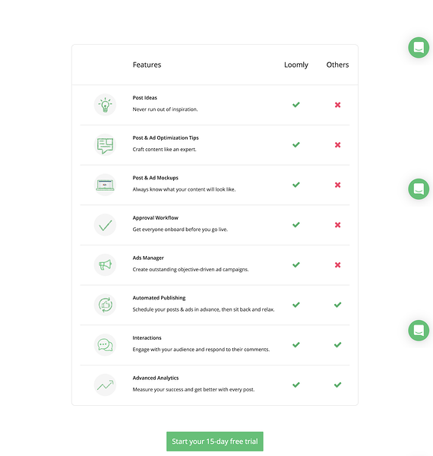The height and width of the screenshot is (456, 433).
Task: Click the Advanced Analytics trend line icon
Action: coord(105,385)
